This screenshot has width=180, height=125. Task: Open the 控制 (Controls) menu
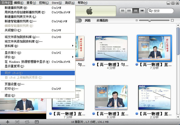pos(44,3)
